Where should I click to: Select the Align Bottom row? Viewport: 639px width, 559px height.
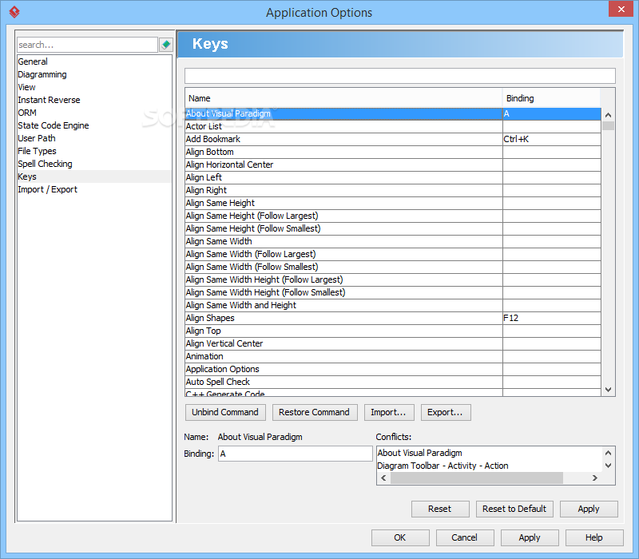pos(393,152)
